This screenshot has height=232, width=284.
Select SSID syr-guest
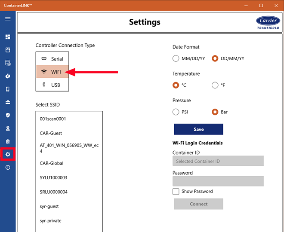[x=69, y=206]
